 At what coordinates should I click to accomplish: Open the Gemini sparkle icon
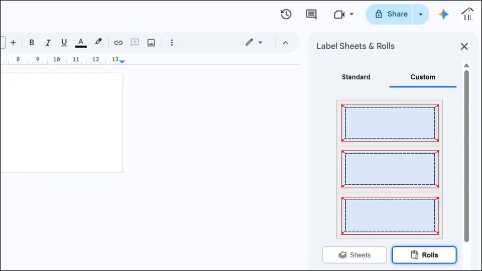pos(443,14)
